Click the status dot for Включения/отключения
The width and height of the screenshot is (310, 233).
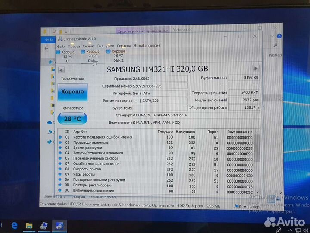[60, 190]
